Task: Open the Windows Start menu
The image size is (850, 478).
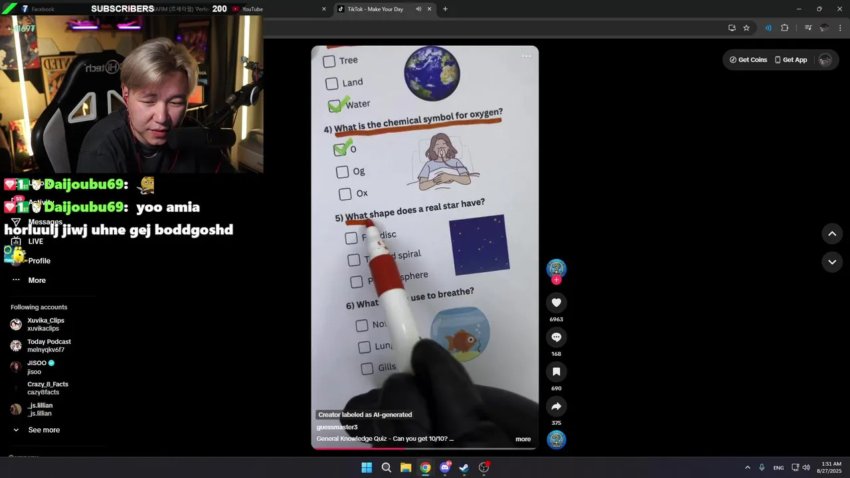Action: click(367, 467)
